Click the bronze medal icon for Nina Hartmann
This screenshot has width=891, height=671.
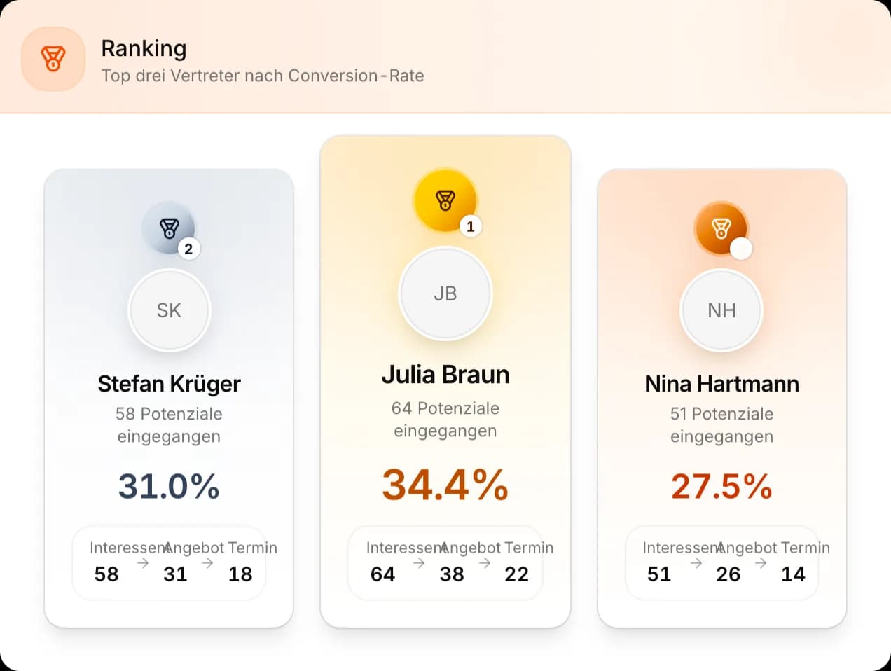[721, 228]
